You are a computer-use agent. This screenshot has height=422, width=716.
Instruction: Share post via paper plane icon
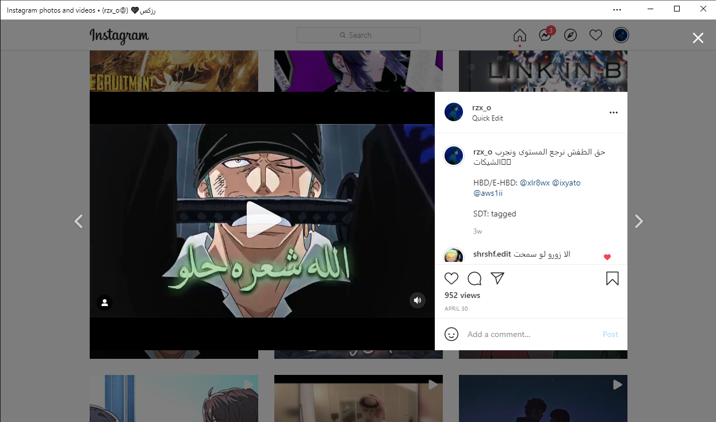click(x=497, y=278)
